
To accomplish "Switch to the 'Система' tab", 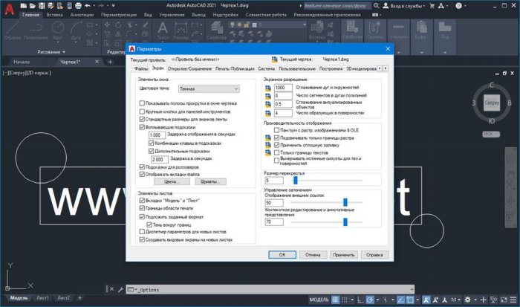I will [266, 68].
